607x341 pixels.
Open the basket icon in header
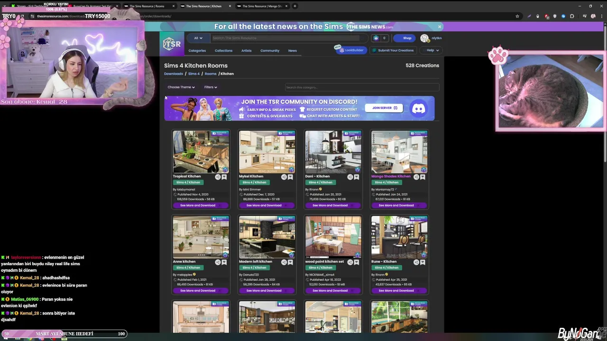pos(376,38)
